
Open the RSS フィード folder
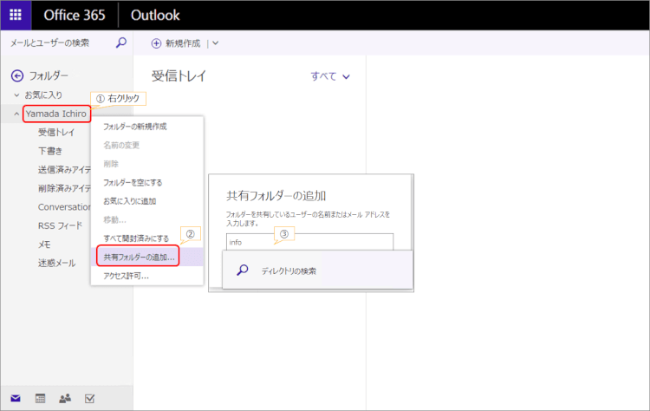(x=60, y=225)
